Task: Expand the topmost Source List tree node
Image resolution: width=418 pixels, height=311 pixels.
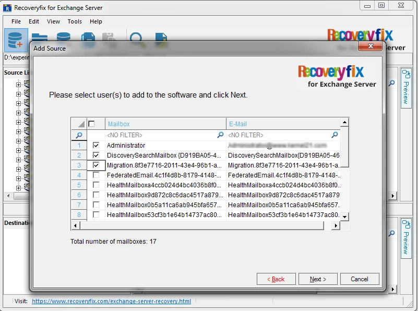Action: point(18,85)
